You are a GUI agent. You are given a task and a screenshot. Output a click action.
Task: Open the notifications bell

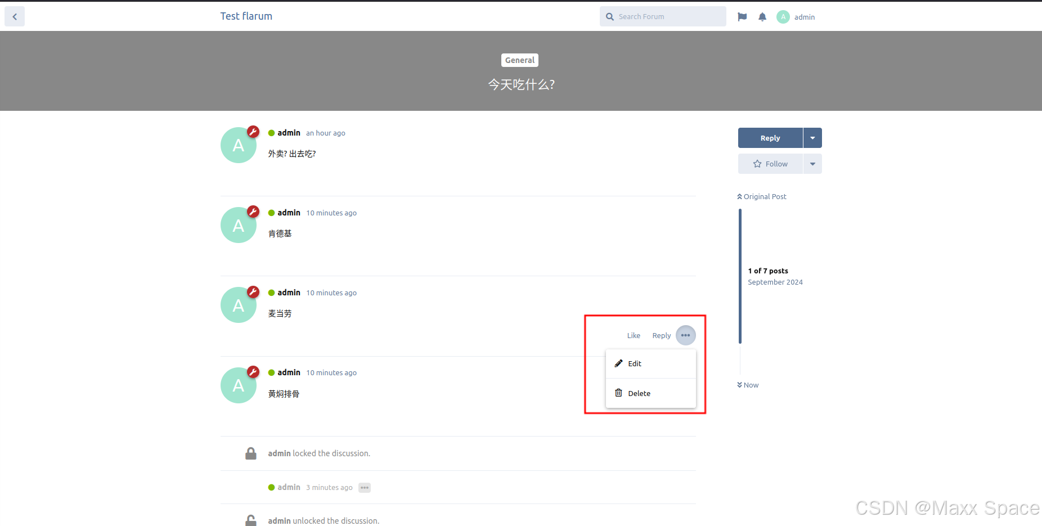[x=762, y=17]
